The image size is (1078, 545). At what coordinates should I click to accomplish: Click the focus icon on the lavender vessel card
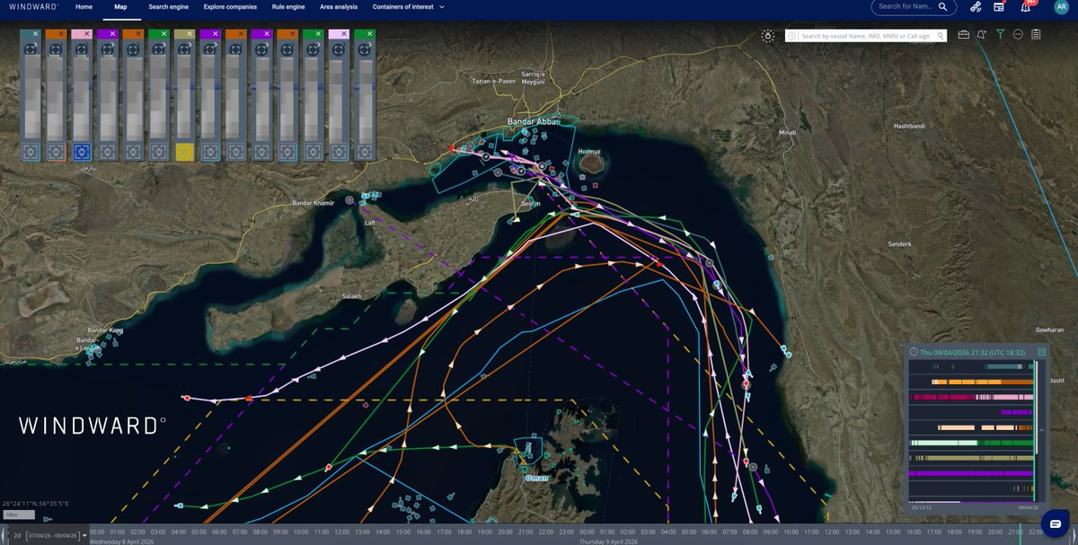[x=339, y=49]
